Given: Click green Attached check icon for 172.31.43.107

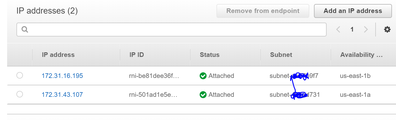Looking at the screenshot, I should click(203, 95).
